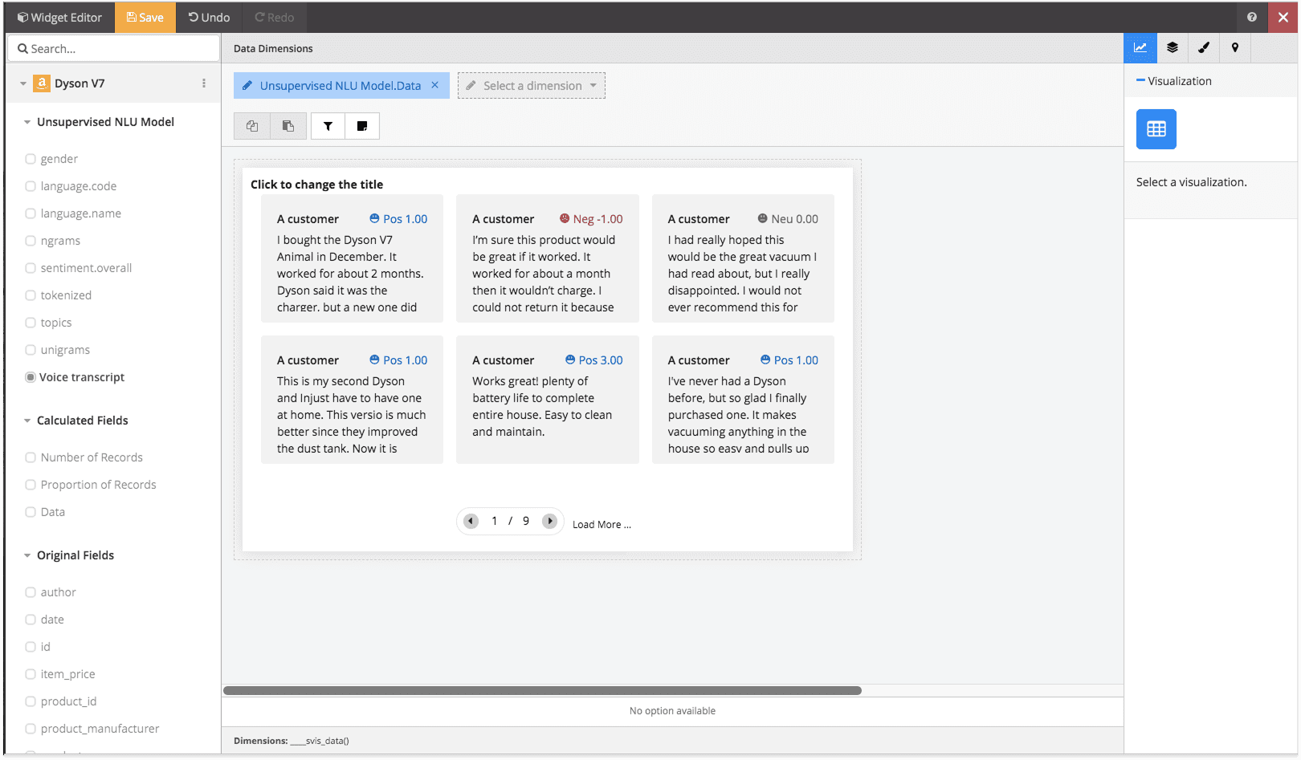Go to next page arrow
This screenshot has height=760, width=1301.
coord(549,522)
